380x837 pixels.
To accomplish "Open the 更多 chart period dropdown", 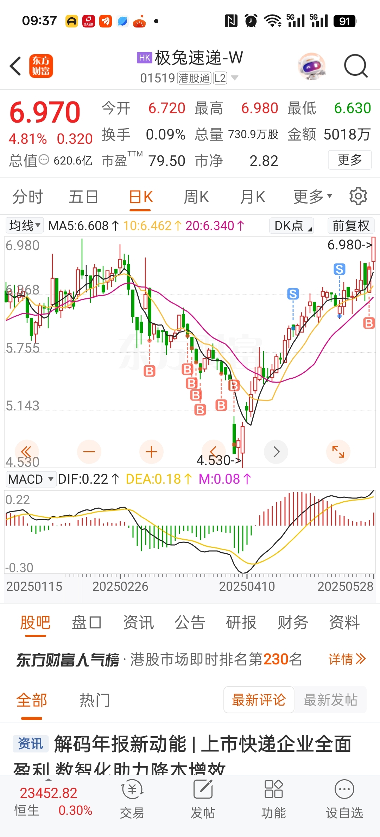I will click(x=312, y=197).
